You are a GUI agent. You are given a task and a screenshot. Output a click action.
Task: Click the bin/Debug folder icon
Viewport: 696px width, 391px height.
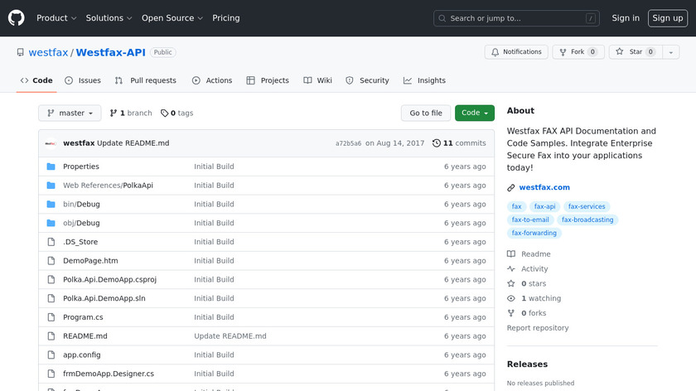click(x=51, y=204)
